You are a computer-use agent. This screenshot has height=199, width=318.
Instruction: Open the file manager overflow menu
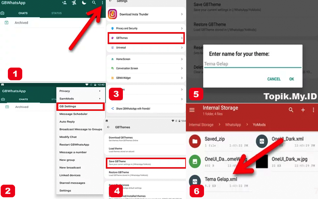(x=313, y=110)
